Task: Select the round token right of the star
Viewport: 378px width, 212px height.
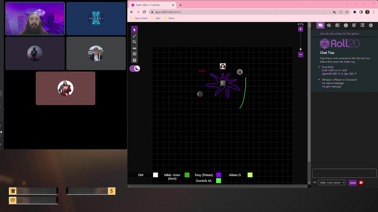Action: [240, 72]
